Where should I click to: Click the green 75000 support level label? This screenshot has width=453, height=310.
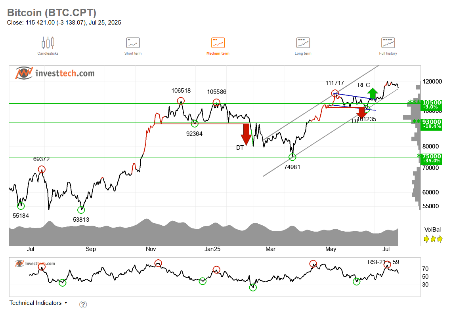pos(431,158)
